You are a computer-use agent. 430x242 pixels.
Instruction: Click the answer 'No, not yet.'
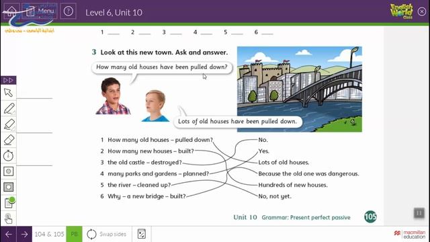point(275,196)
